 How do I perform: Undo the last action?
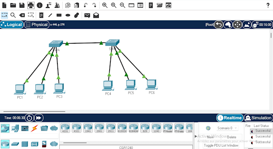86,5
